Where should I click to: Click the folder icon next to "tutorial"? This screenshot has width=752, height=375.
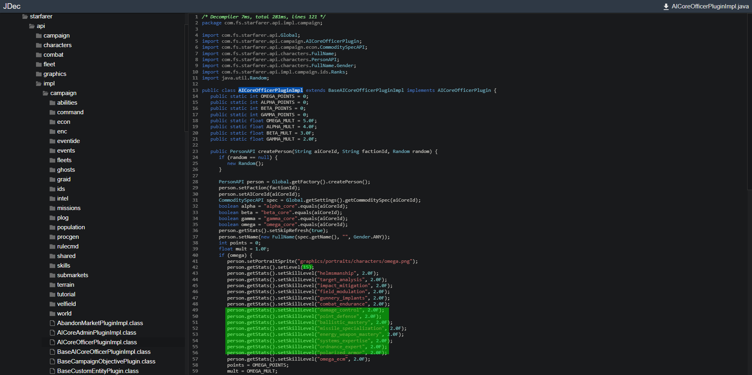52,294
